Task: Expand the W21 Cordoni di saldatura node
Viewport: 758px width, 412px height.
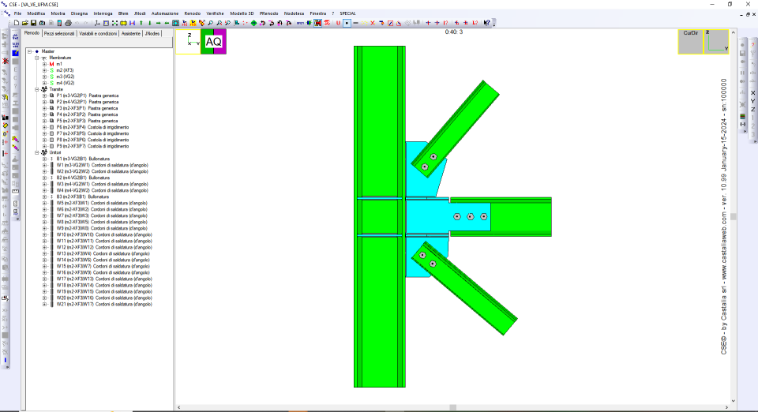Action: coord(44,305)
